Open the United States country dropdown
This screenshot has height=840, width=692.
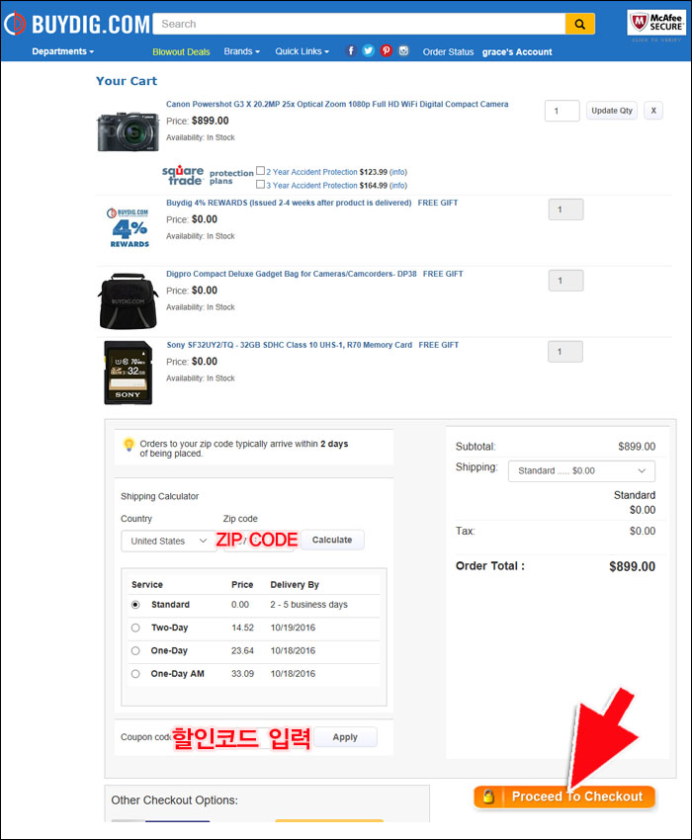[168, 541]
